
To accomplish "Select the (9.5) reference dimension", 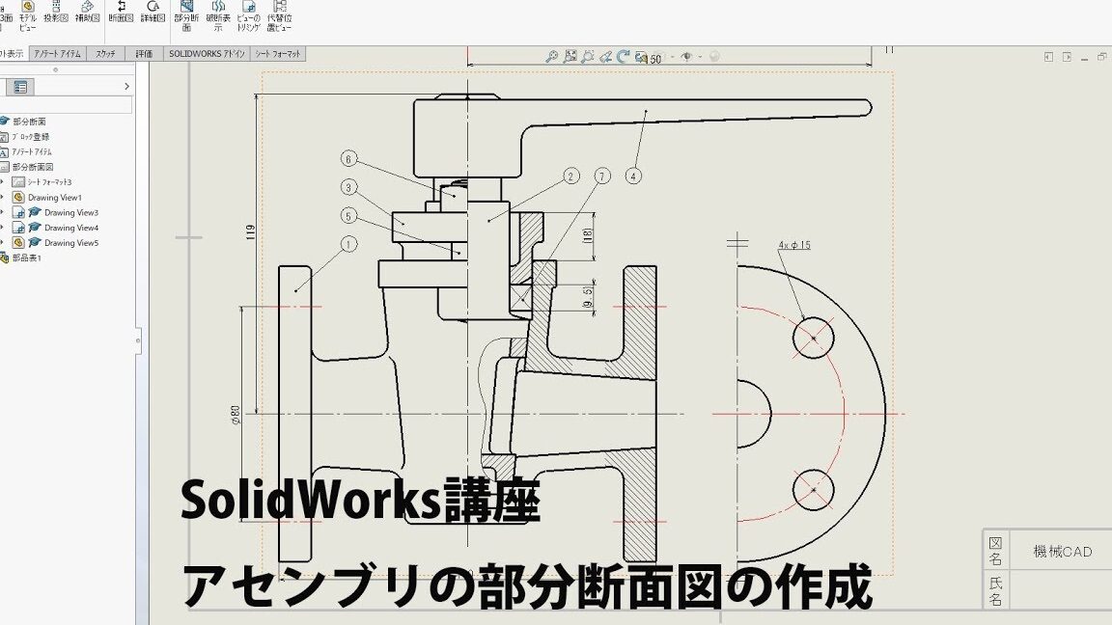I will coord(587,297).
